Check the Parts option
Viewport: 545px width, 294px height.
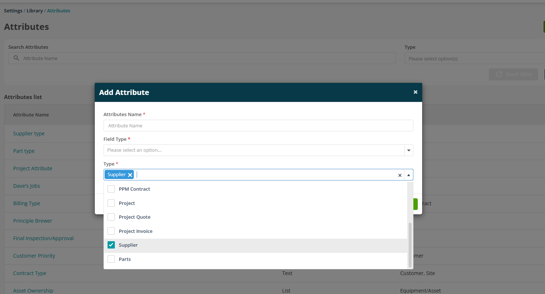point(111,259)
